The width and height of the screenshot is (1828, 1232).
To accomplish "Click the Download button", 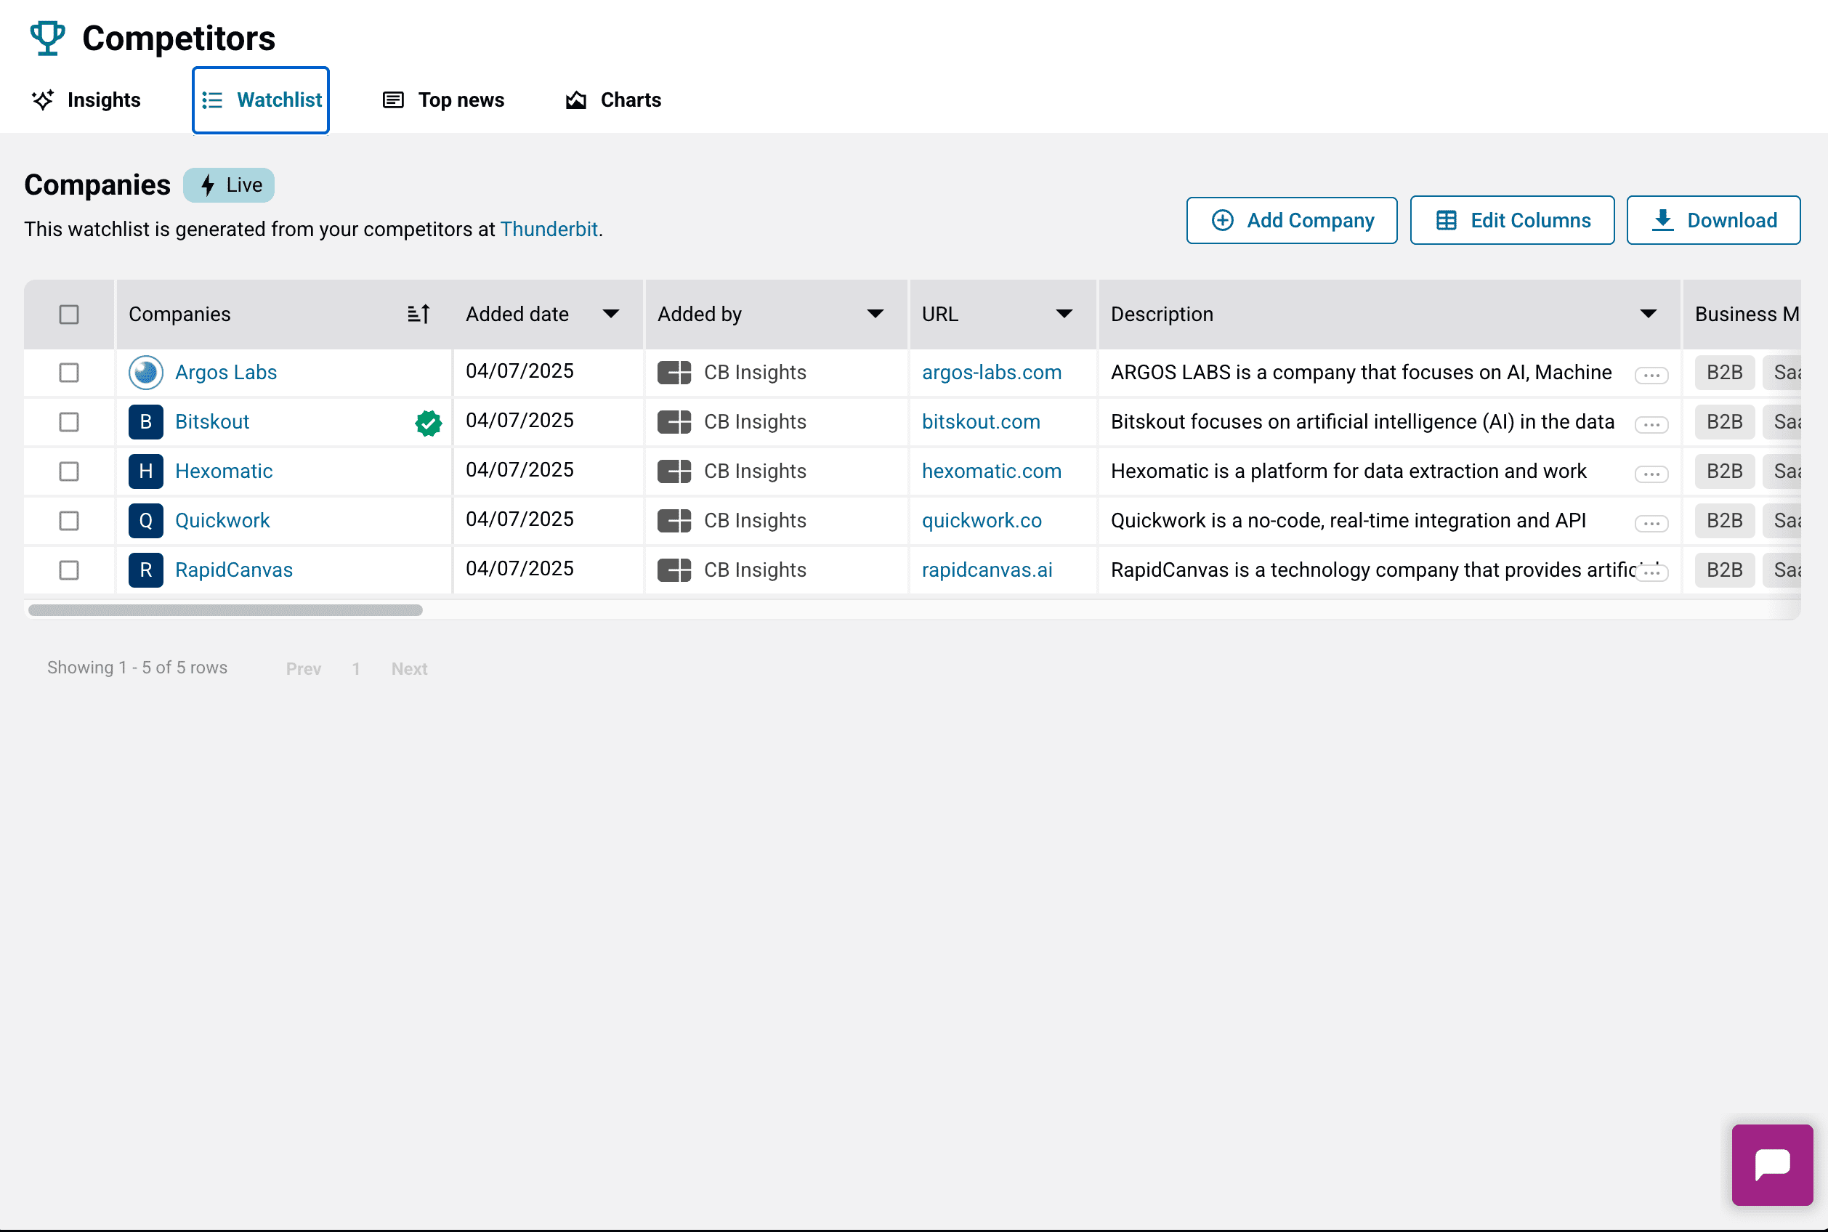I will [x=1713, y=221].
